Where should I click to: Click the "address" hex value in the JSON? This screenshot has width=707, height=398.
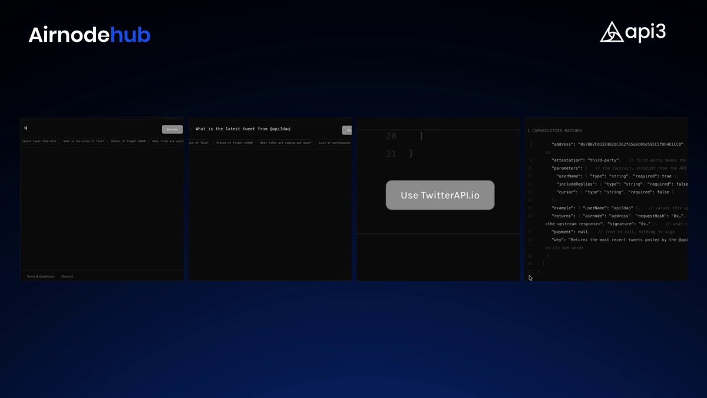coord(630,144)
